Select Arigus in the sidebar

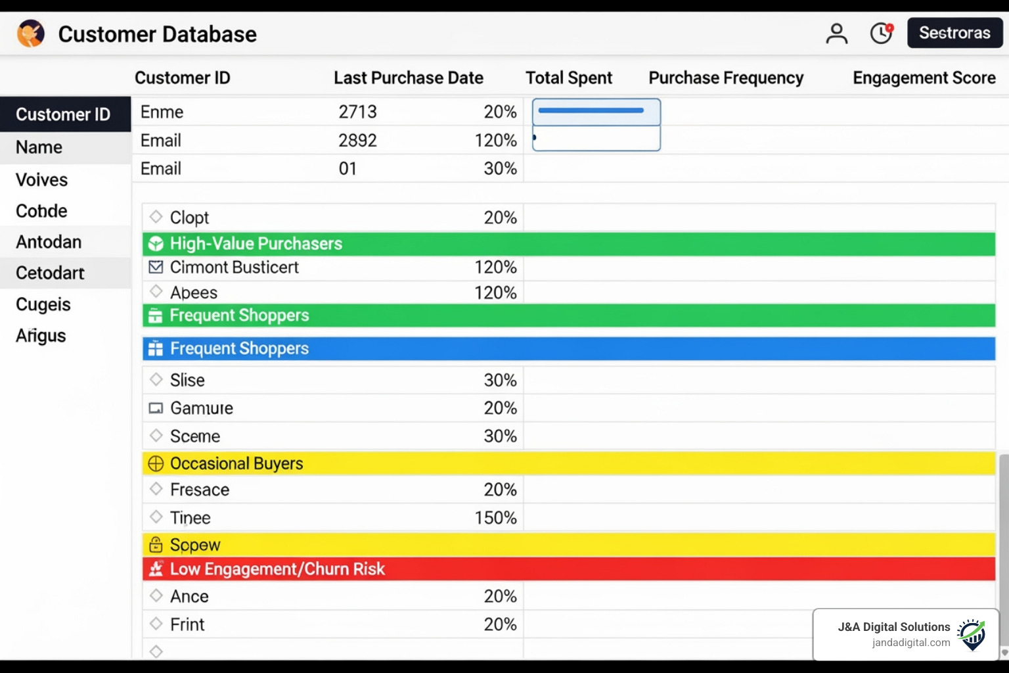[x=66, y=335]
